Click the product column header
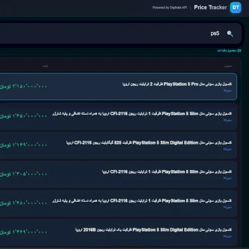249x249 pixels. coord(228,66)
